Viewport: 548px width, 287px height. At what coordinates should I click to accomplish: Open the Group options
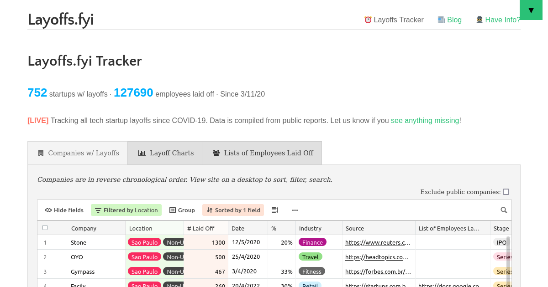click(x=182, y=210)
